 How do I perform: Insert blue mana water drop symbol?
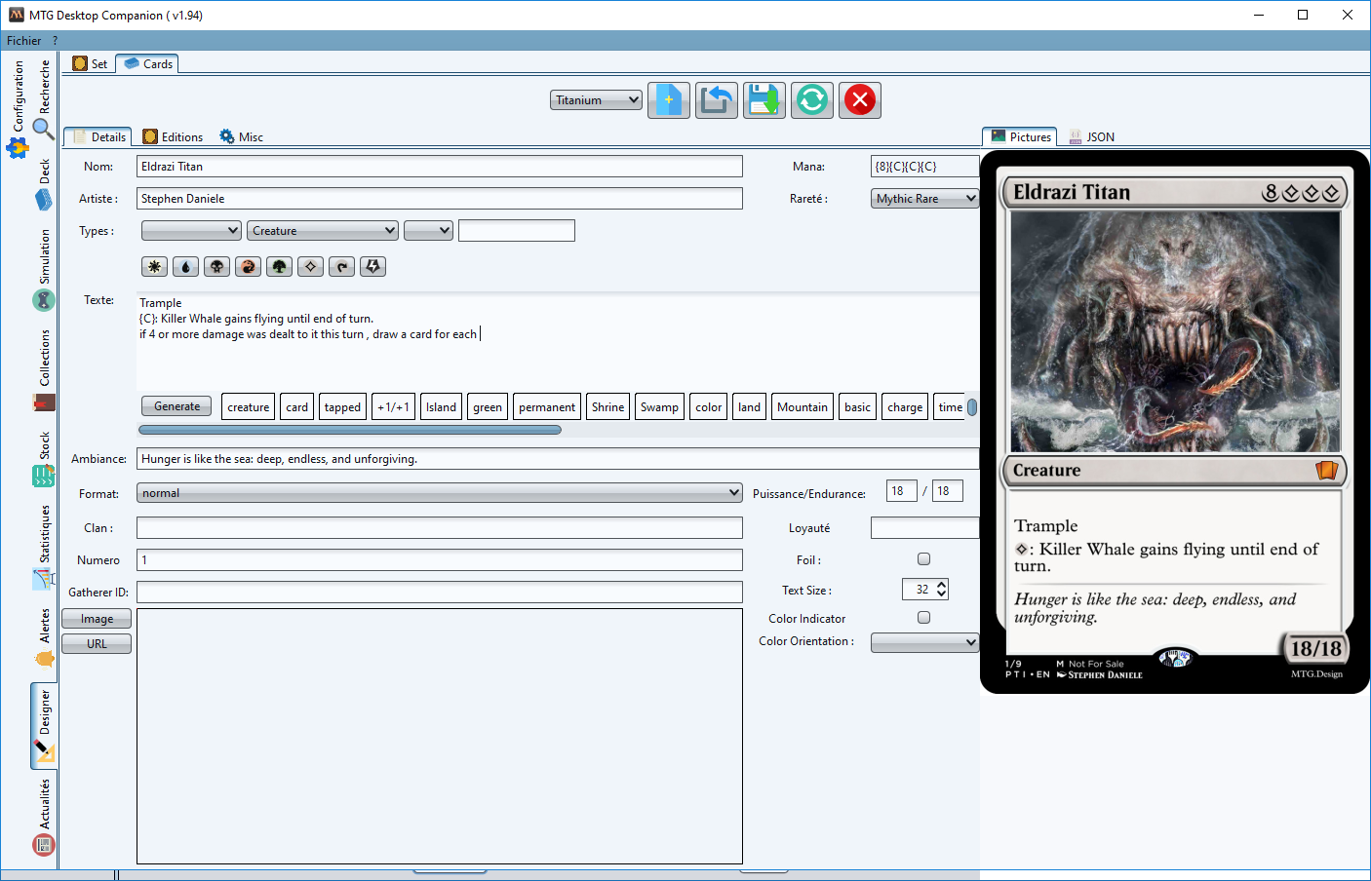click(186, 266)
